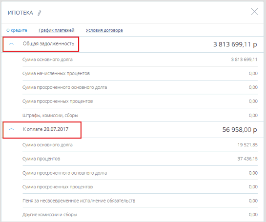Select the total debt amount 3 813 699,11 р

click(x=235, y=44)
